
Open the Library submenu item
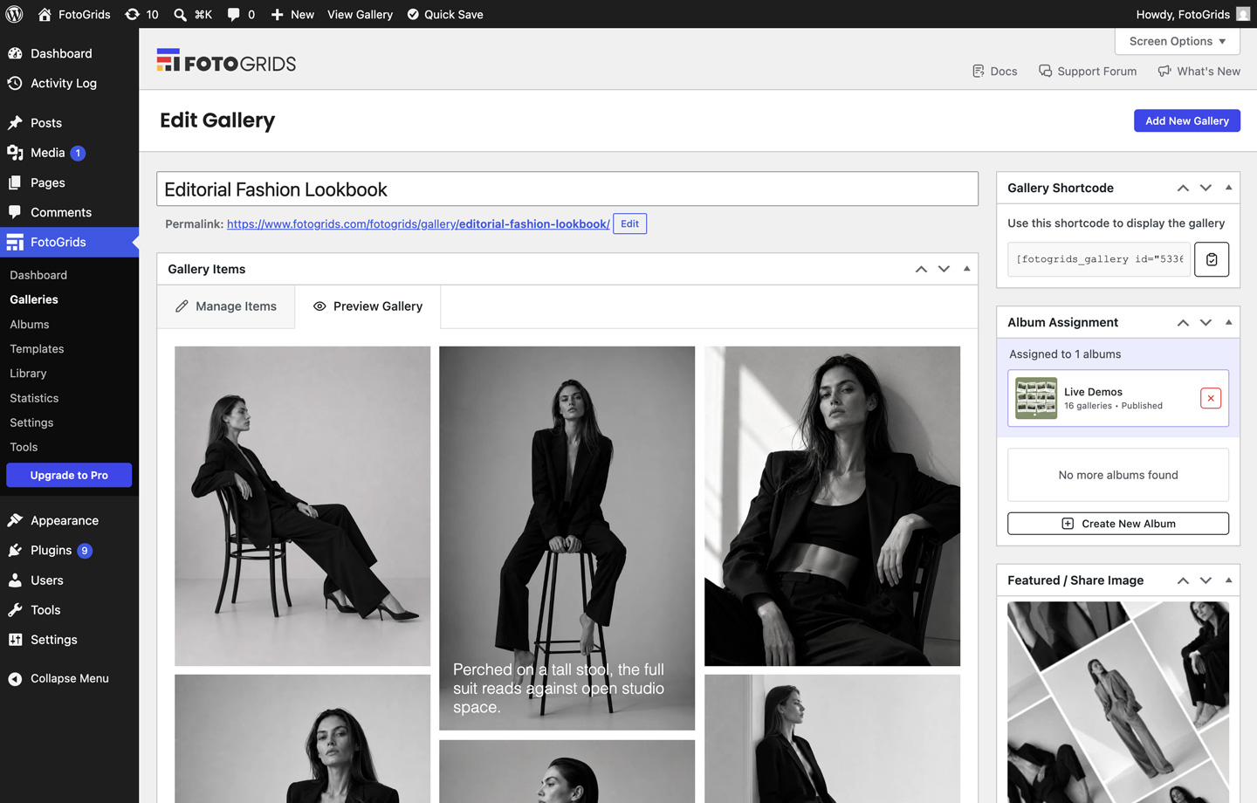point(28,373)
